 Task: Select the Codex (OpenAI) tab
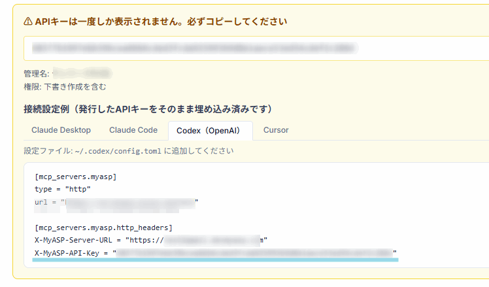pyautogui.click(x=210, y=131)
